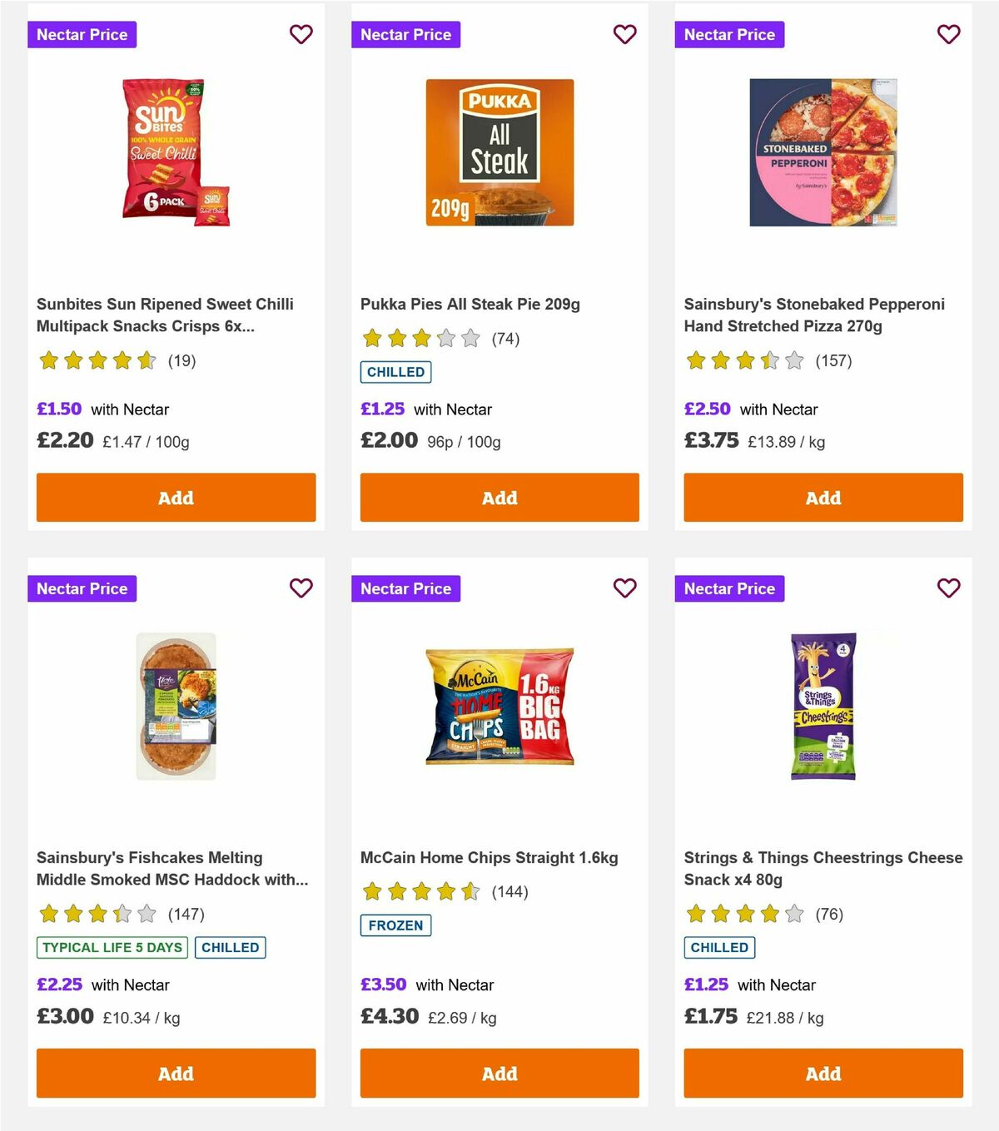Click the heart on Pukka Pies All Steak Pie
The image size is (999, 1131).
tap(624, 34)
